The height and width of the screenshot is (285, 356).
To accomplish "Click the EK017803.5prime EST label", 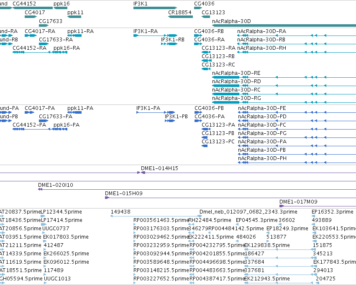I will coord(66,237).
